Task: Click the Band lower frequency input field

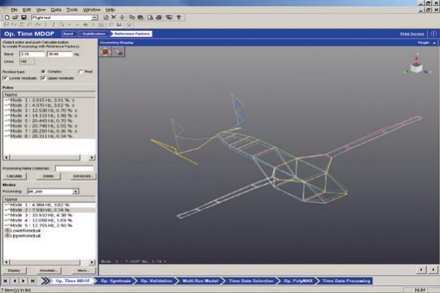Action: [x=31, y=54]
